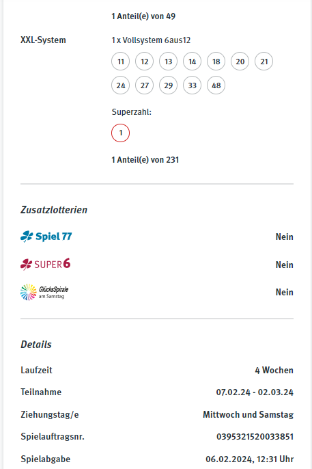Image resolution: width=312 pixels, height=469 pixels.
Task: Click the Zusatzlotterien section heading
Action: click(x=54, y=210)
